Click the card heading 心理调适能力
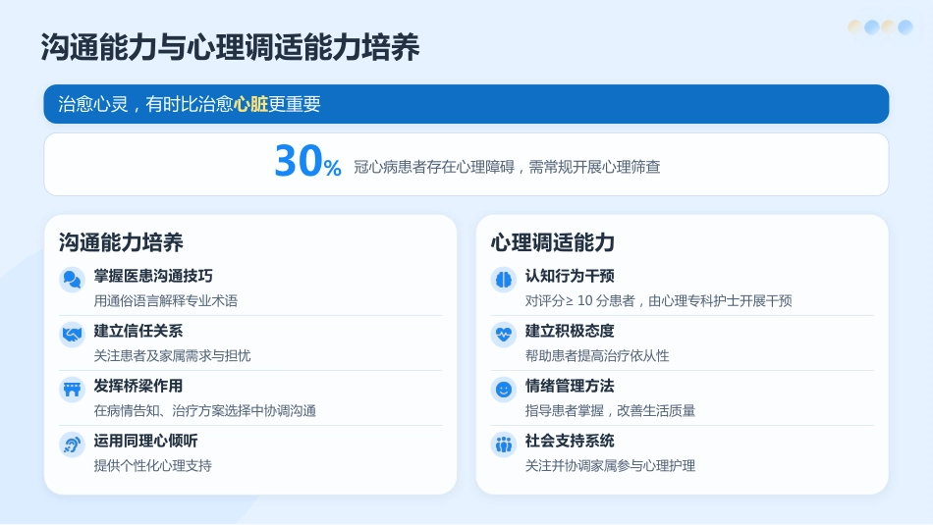933x525 pixels. [553, 242]
